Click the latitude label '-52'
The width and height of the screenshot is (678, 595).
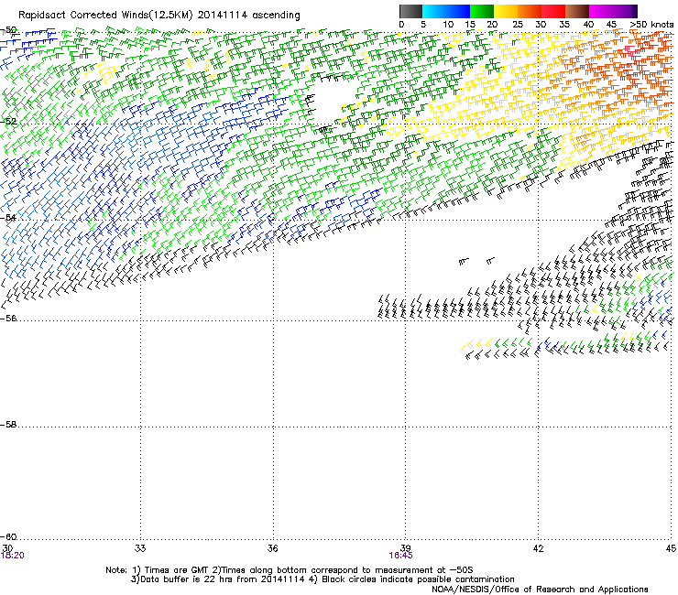(8, 122)
